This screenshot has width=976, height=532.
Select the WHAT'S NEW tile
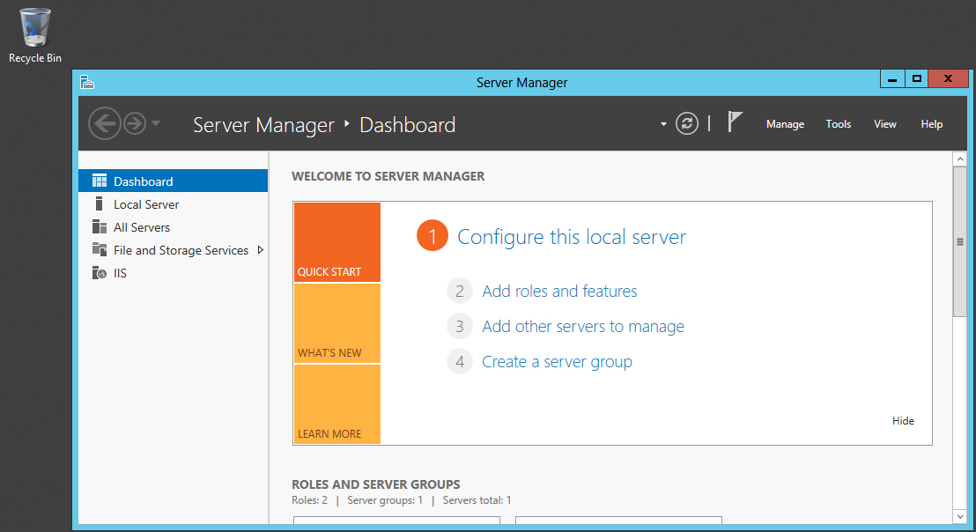pos(337,323)
